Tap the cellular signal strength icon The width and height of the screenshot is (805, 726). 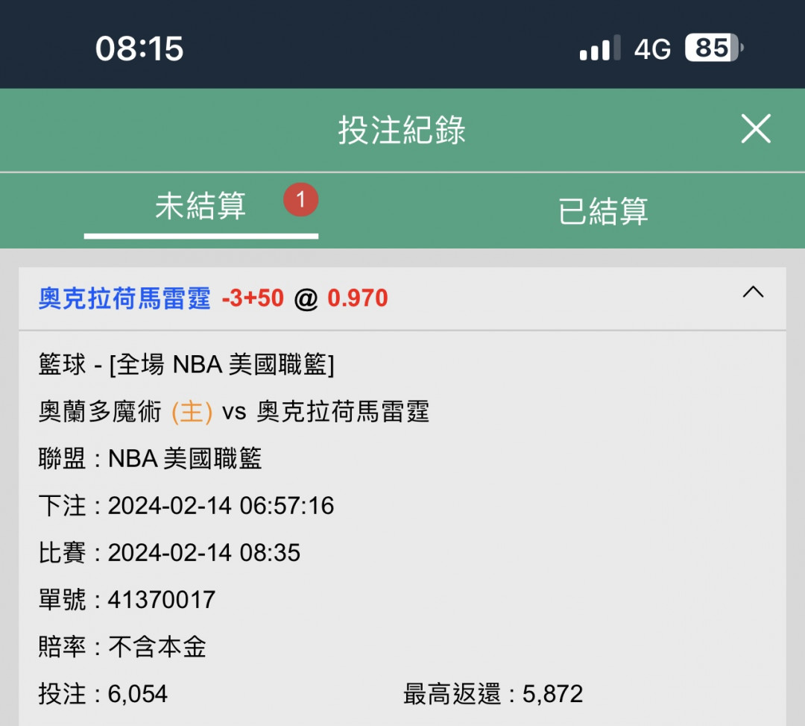click(x=600, y=48)
